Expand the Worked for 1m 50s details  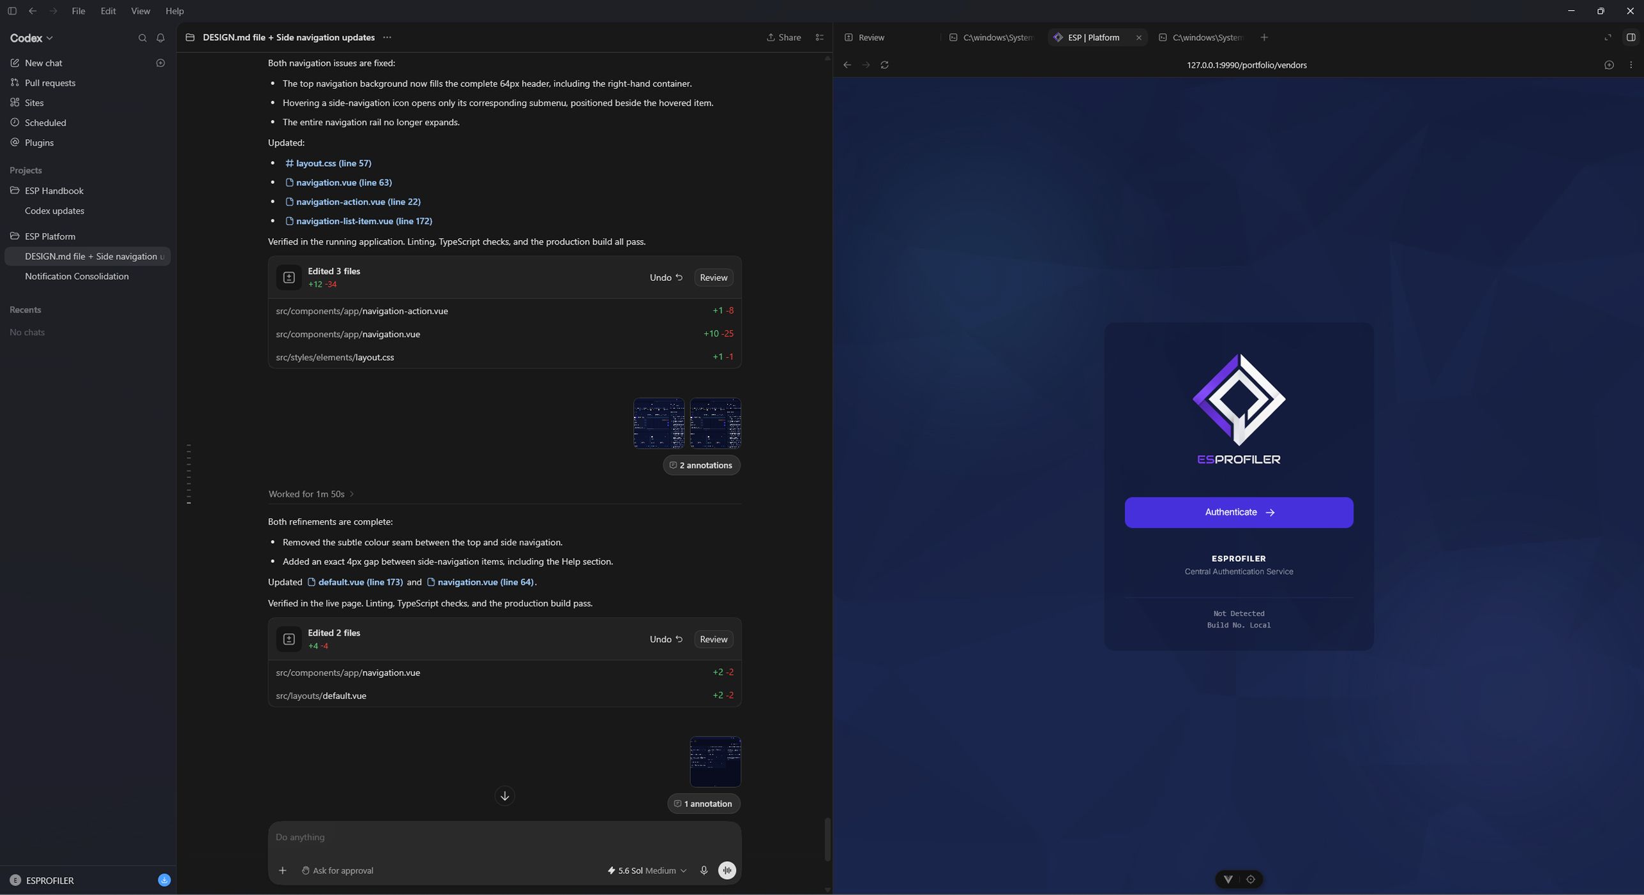[311, 494]
